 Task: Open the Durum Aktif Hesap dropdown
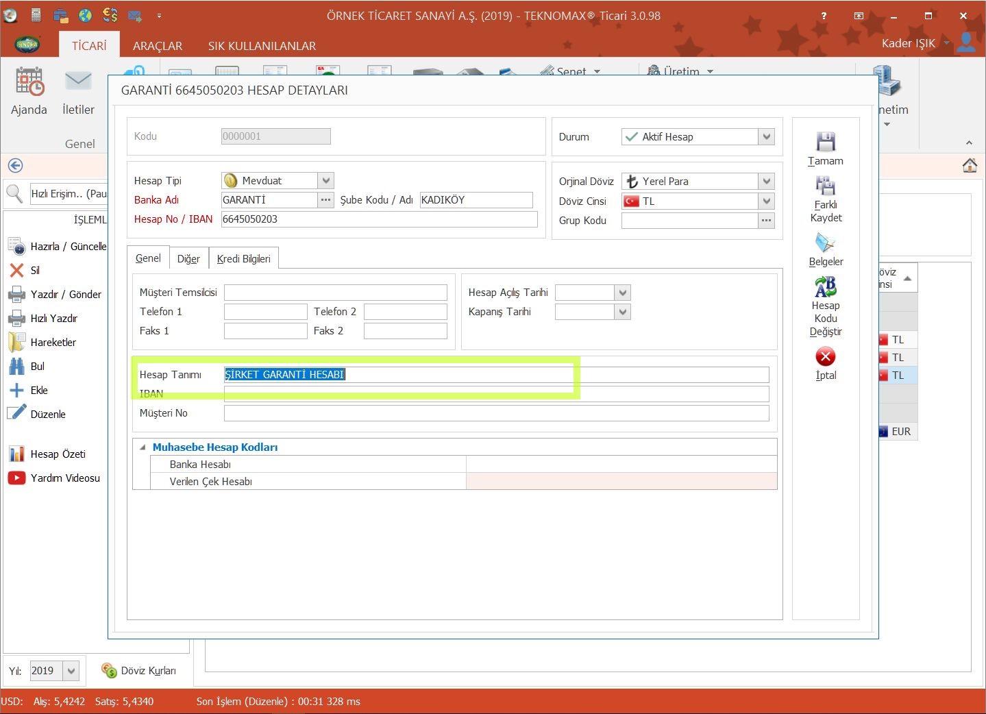(x=767, y=136)
